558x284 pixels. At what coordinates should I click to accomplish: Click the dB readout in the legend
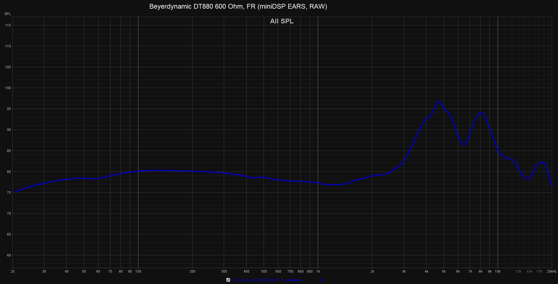tap(322, 280)
